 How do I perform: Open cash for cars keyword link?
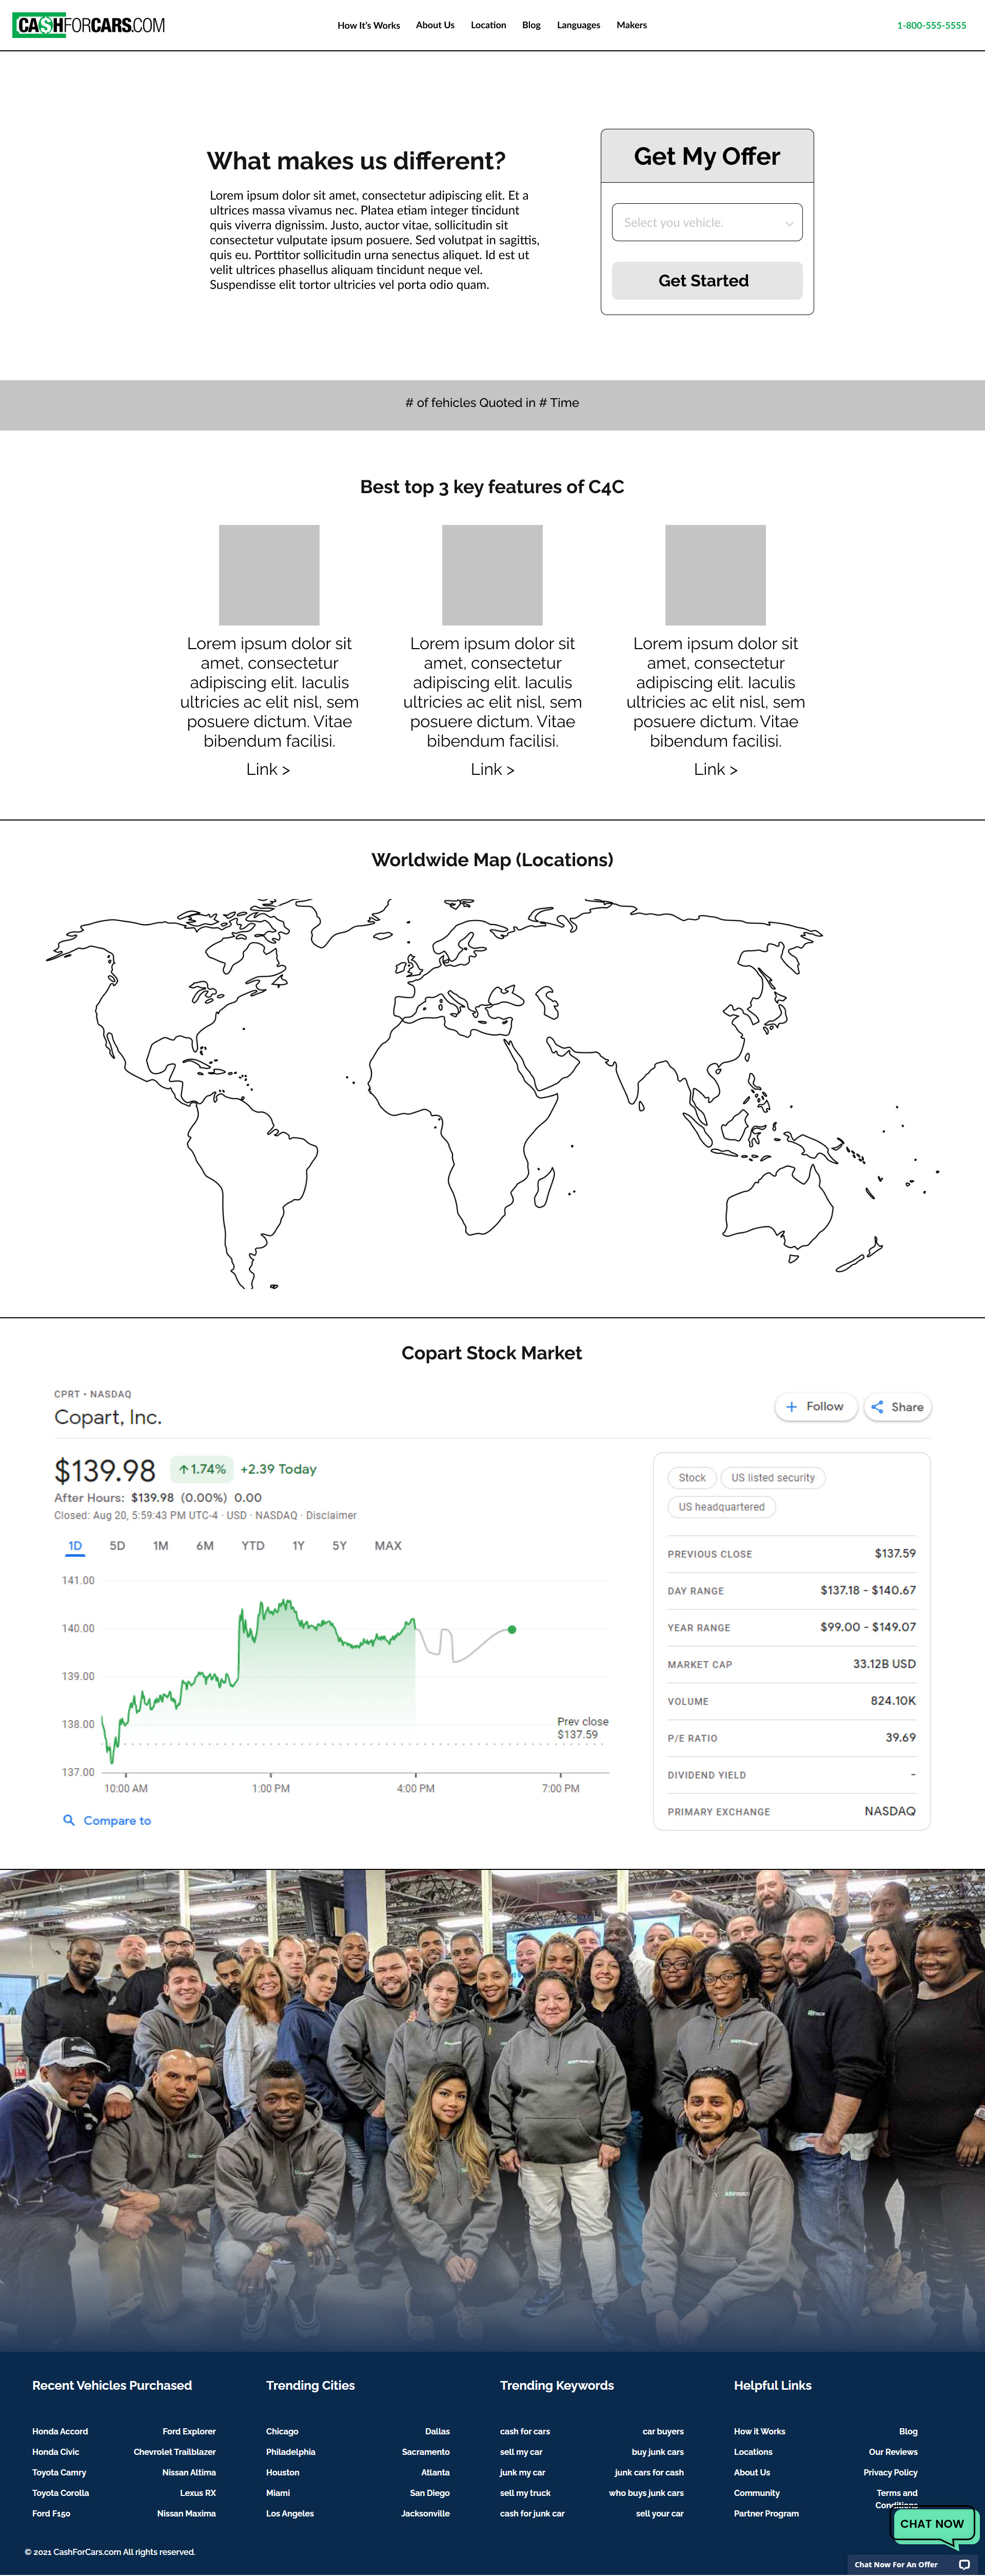pyautogui.click(x=525, y=2431)
